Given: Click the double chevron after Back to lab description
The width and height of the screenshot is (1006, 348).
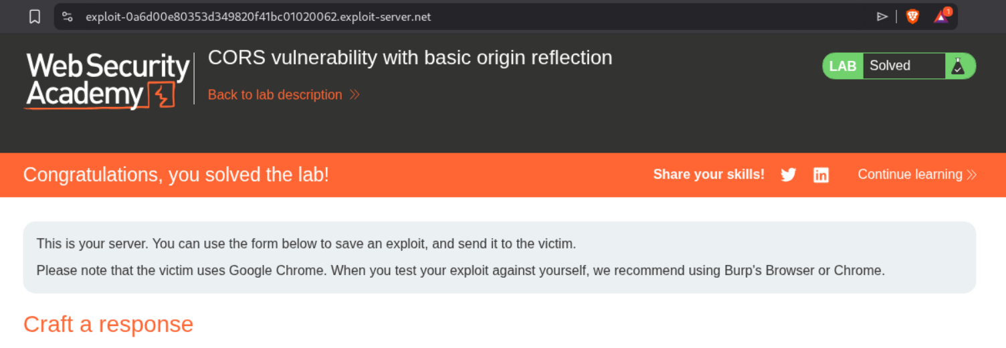Looking at the screenshot, I should tap(355, 95).
